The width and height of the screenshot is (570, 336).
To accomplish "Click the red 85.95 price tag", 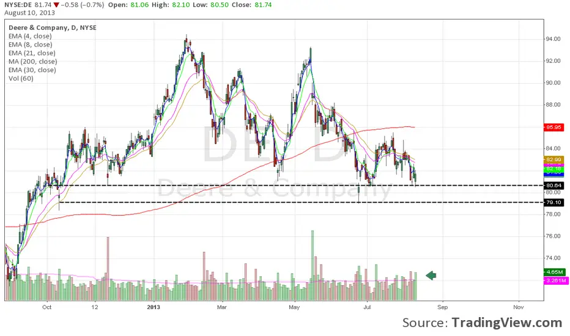I will pos(553,127).
